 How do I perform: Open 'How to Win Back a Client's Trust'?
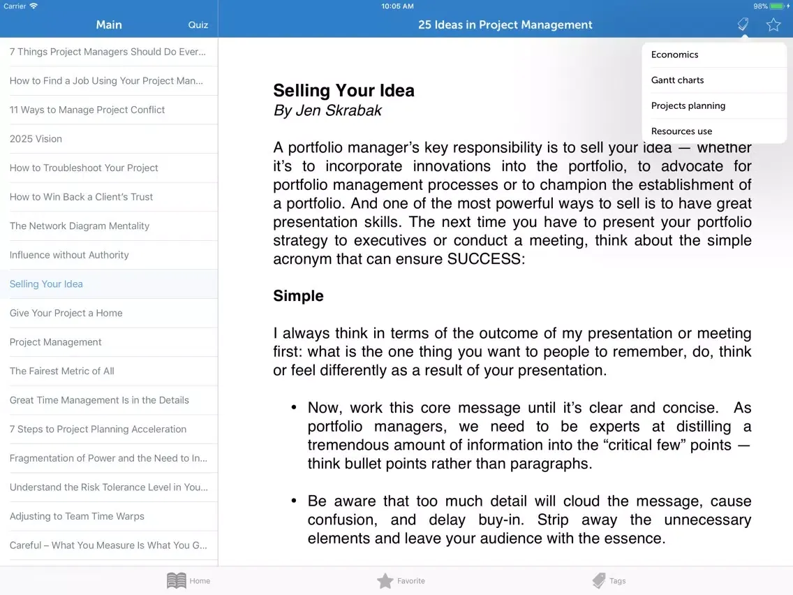pos(109,197)
